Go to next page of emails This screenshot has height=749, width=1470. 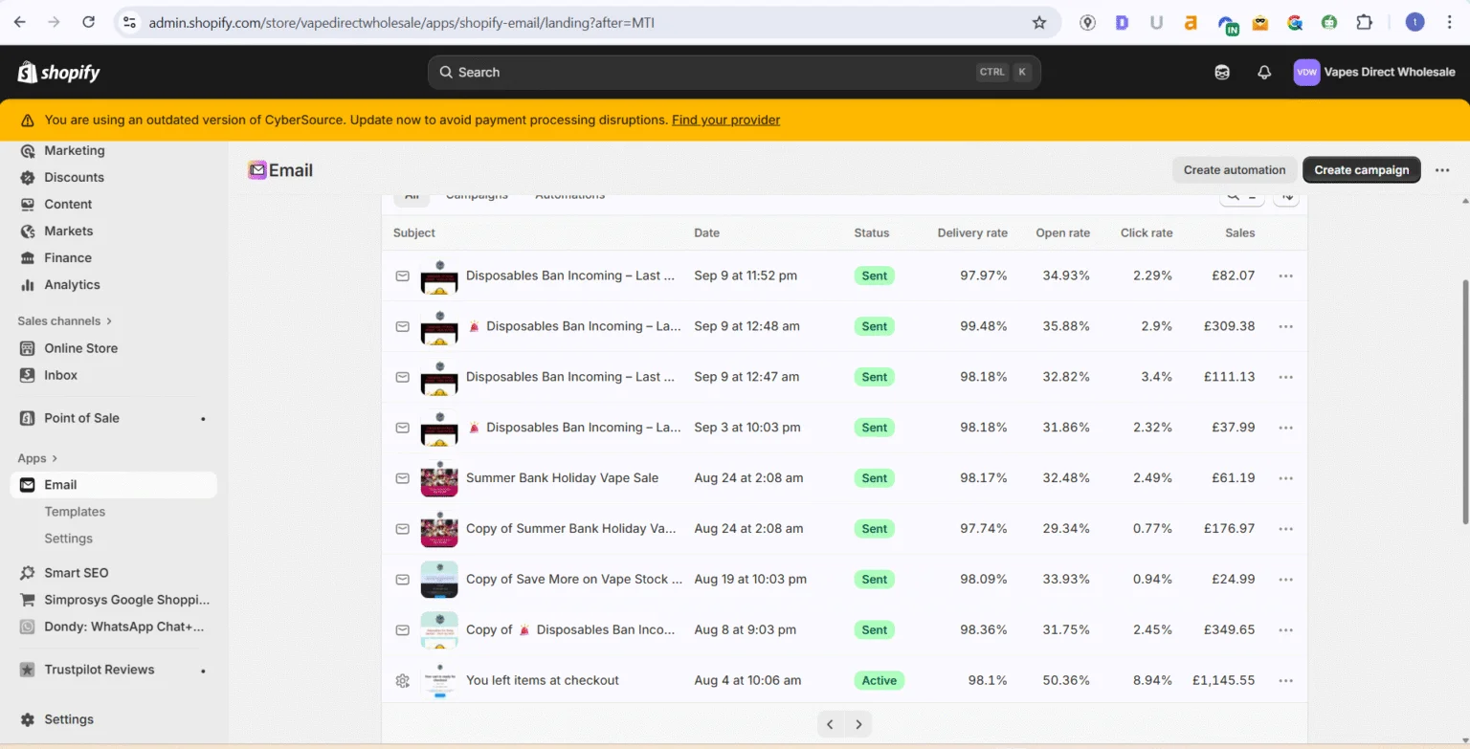(858, 724)
